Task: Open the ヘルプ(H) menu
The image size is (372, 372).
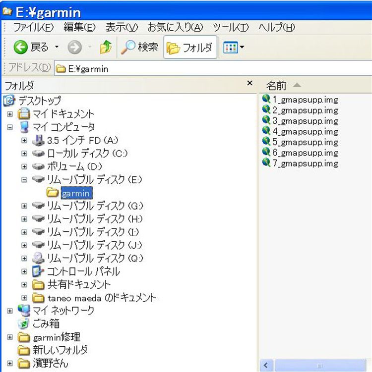Action: pos(277,27)
